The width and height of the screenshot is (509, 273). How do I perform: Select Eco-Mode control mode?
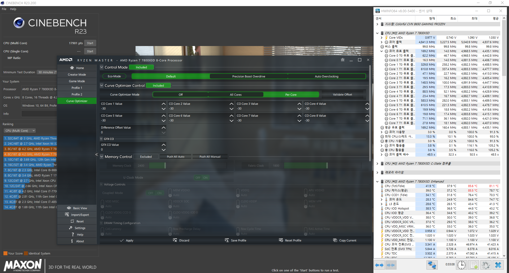114,76
